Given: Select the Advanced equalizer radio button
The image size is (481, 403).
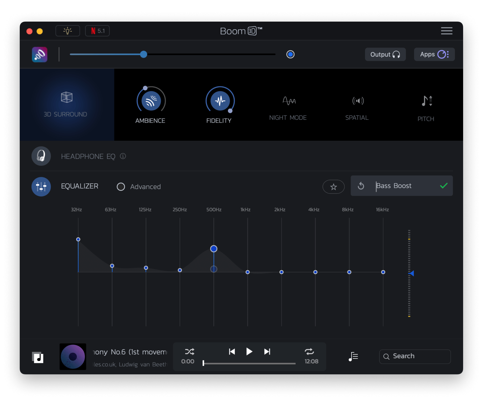Looking at the screenshot, I should 121,187.
